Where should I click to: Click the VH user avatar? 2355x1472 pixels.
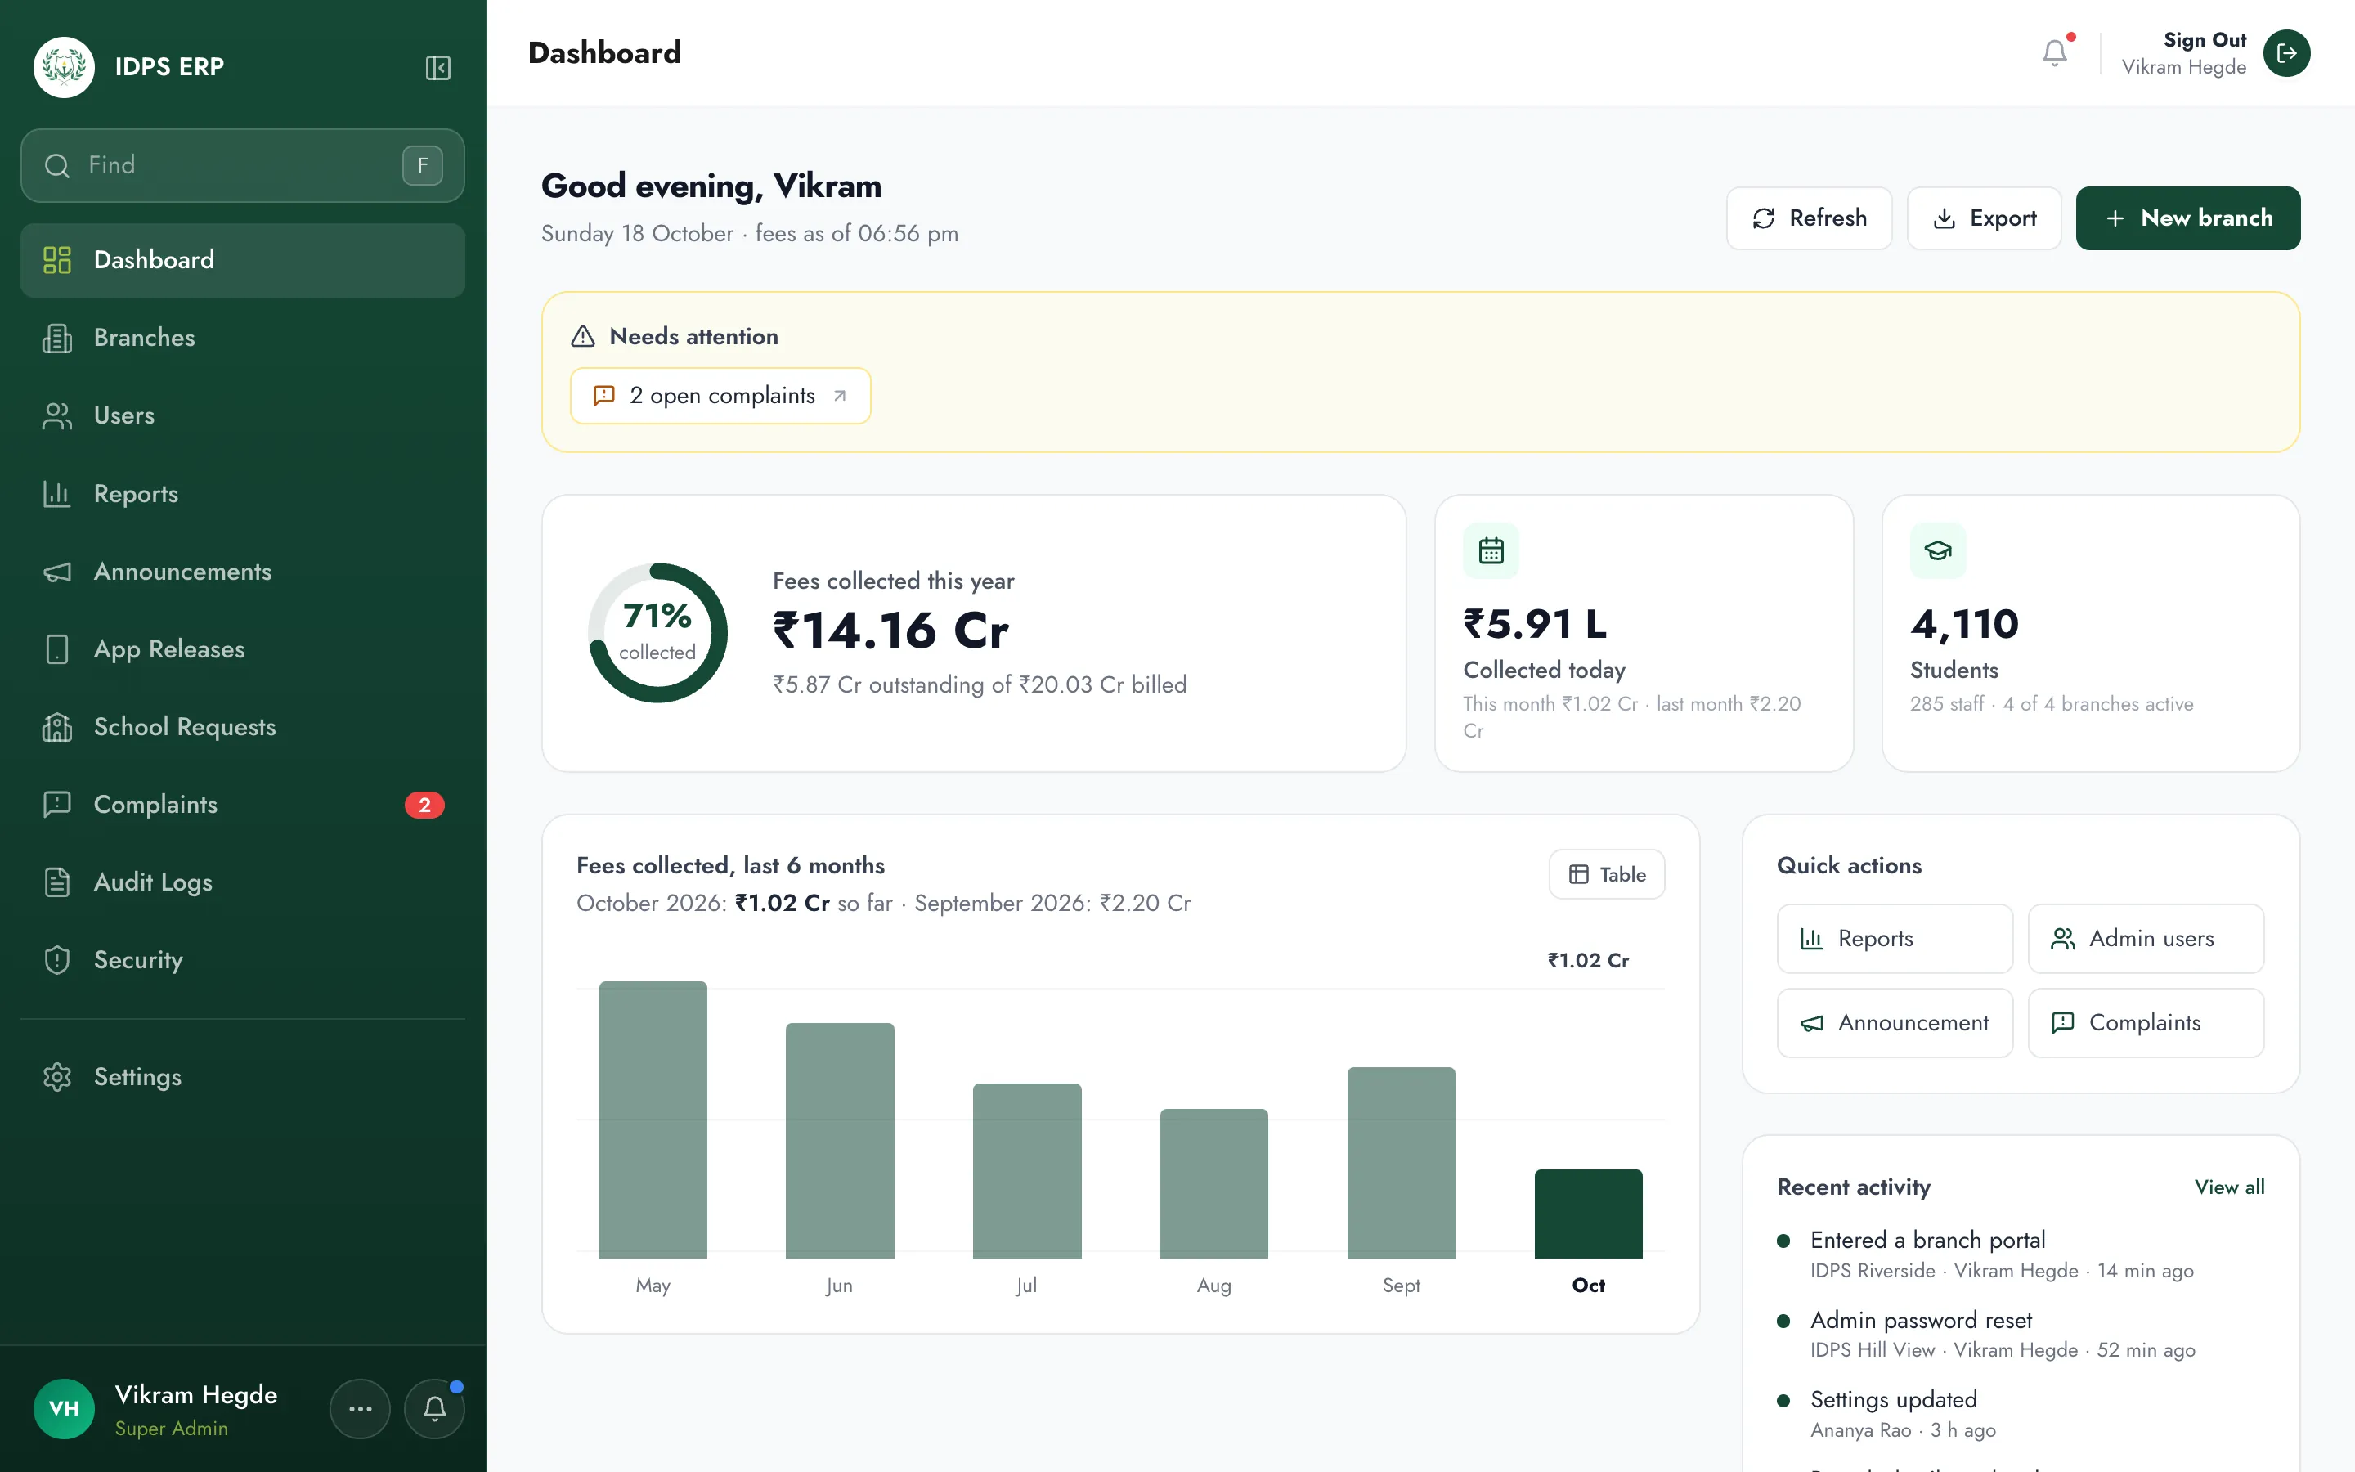pos(65,1407)
